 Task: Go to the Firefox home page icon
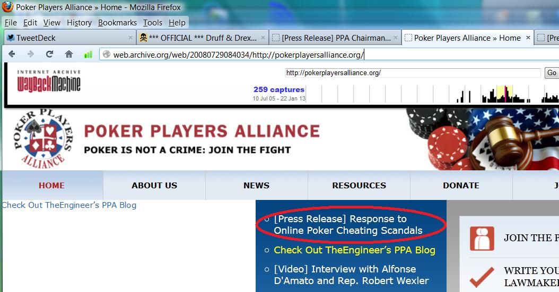click(x=69, y=54)
